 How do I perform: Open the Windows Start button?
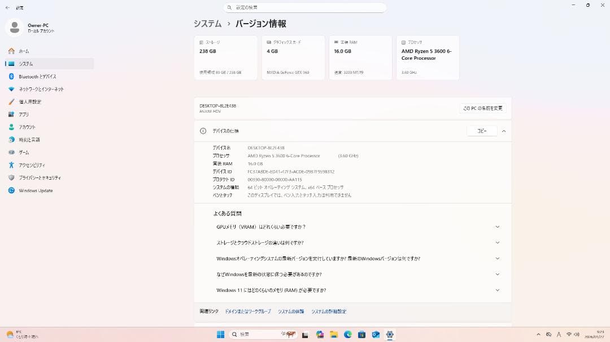pyautogui.click(x=221, y=335)
